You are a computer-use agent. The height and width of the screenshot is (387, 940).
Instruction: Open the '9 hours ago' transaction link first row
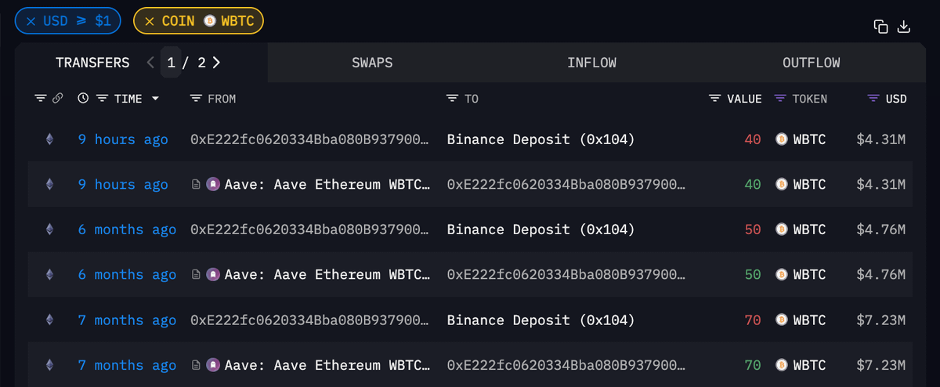[x=123, y=139]
